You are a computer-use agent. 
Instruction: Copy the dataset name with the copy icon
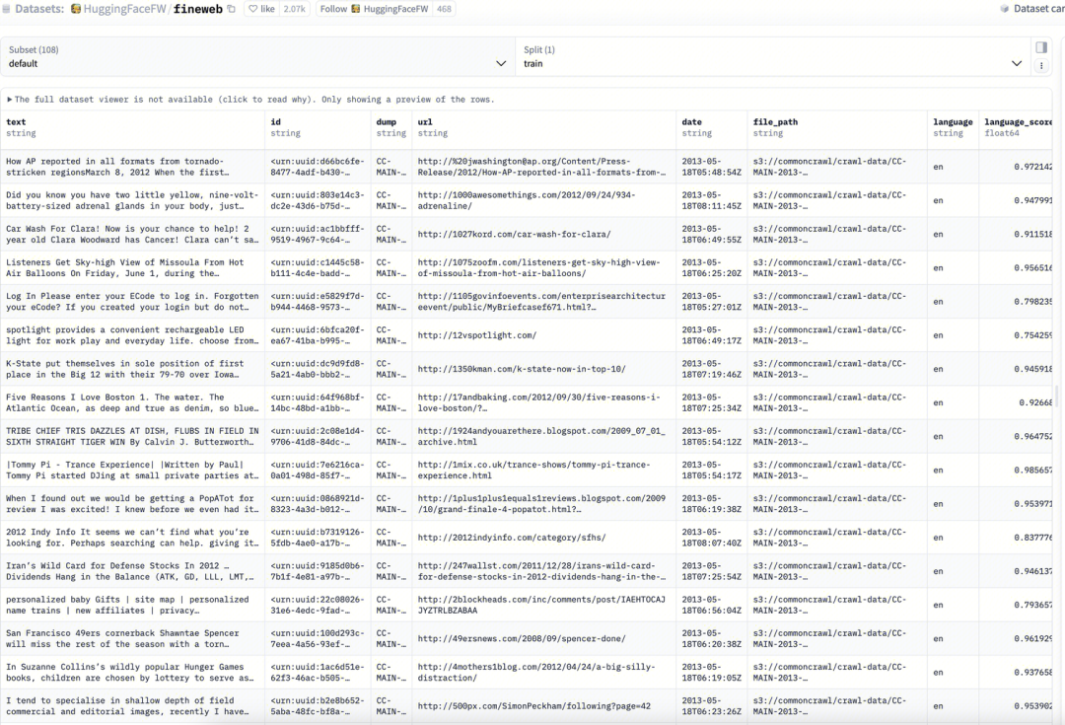pos(231,9)
